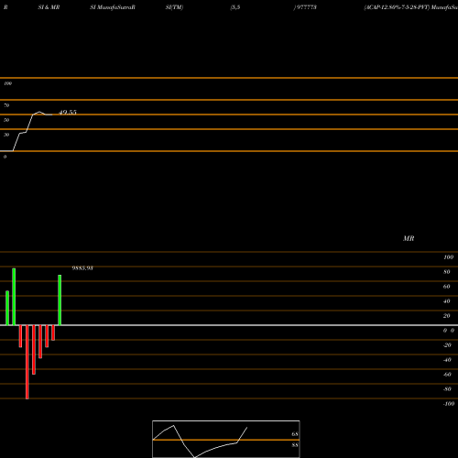
Task: Click the RSI axis label 70
Action: [x=6, y=105]
